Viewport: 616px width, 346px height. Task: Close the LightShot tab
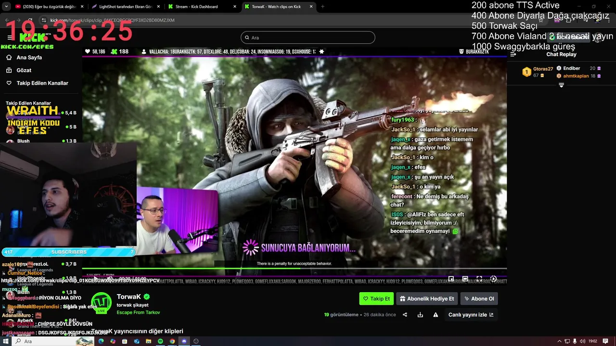pos(158,7)
